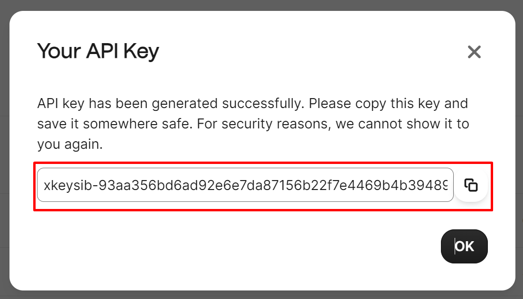
Task: Select the Your API Key heading
Action: pos(98,51)
